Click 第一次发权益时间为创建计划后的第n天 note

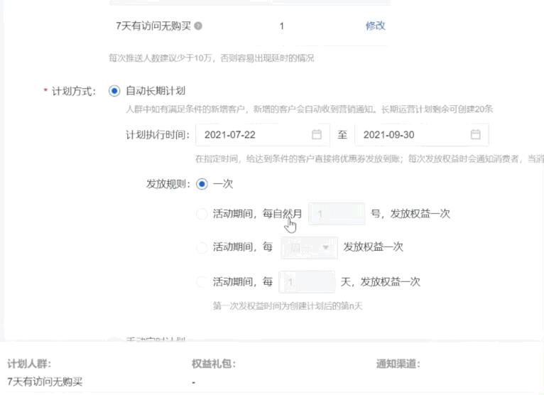pos(288,305)
